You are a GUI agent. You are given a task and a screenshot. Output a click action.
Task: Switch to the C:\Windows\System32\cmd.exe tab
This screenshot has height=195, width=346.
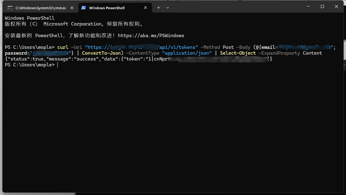(x=40, y=8)
